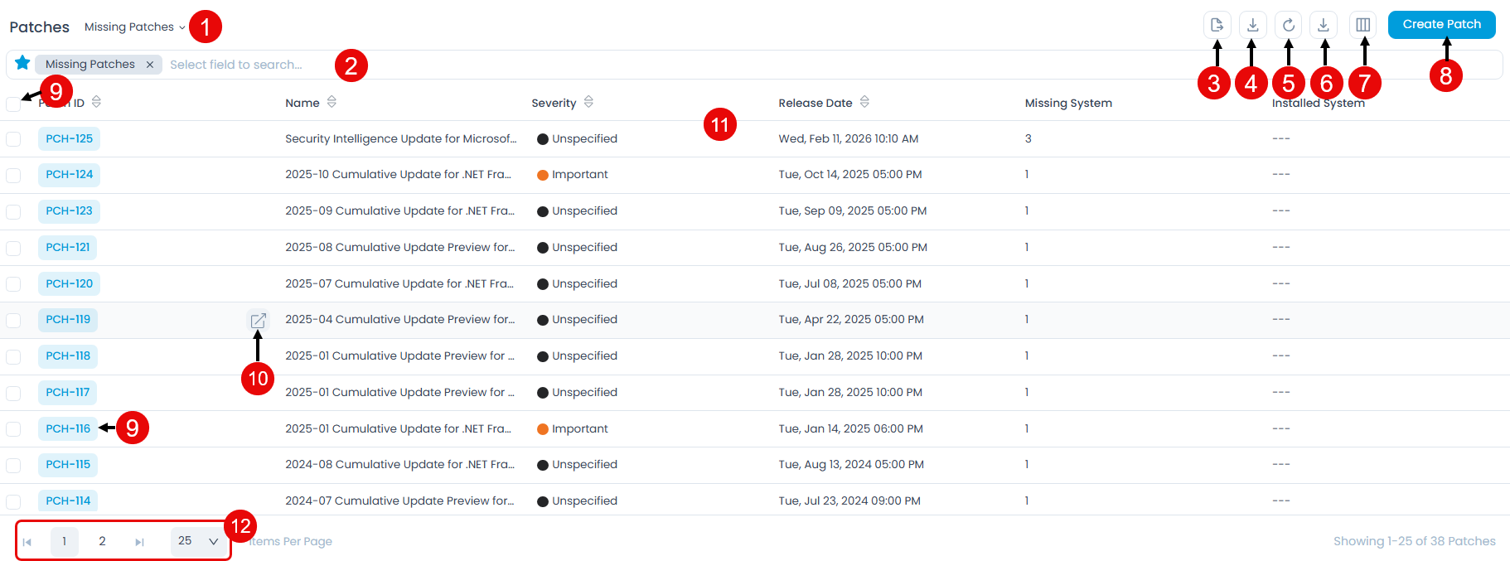Image resolution: width=1510 pixels, height=561 pixels.
Task: Click download icon between export and refresh icons
Action: pyautogui.click(x=1252, y=25)
